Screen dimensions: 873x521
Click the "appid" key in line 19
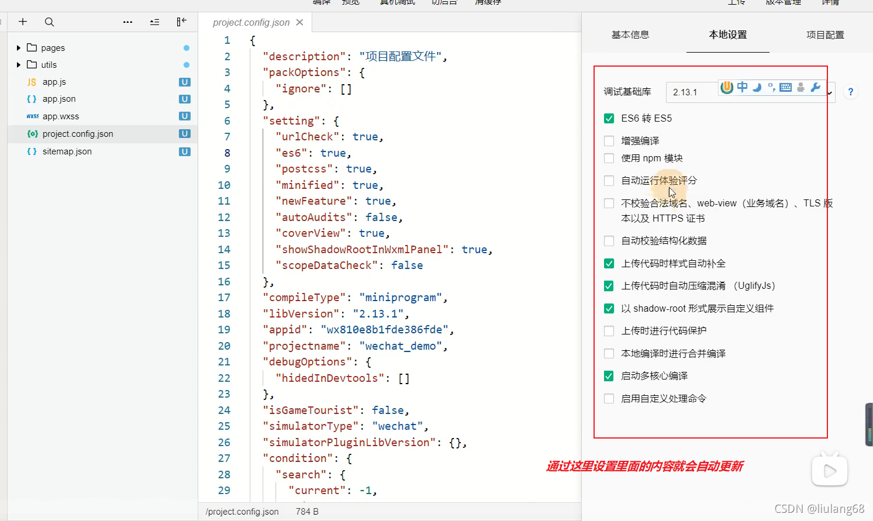pyautogui.click(x=285, y=330)
